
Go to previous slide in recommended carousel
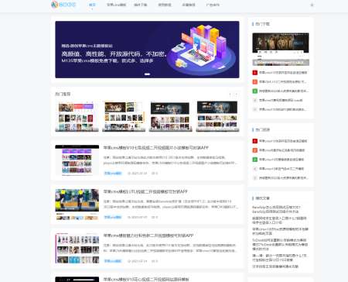(230, 95)
